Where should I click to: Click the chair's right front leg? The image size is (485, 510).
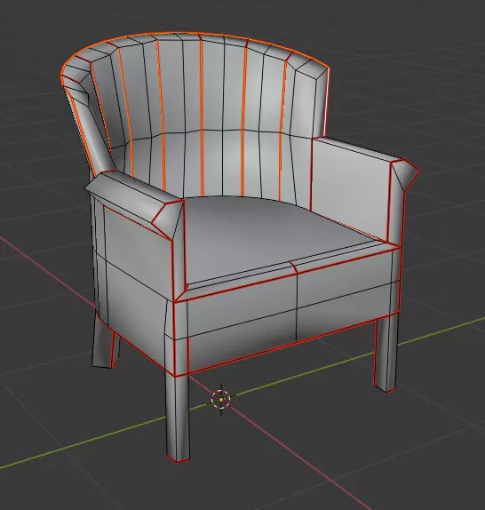[386, 353]
